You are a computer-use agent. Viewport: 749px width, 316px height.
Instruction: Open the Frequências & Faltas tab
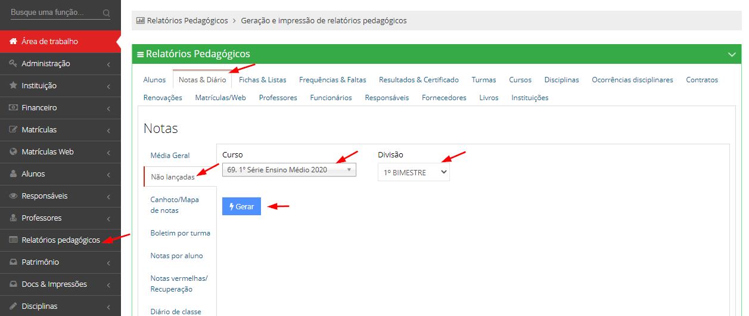click(x=332, y=80)
